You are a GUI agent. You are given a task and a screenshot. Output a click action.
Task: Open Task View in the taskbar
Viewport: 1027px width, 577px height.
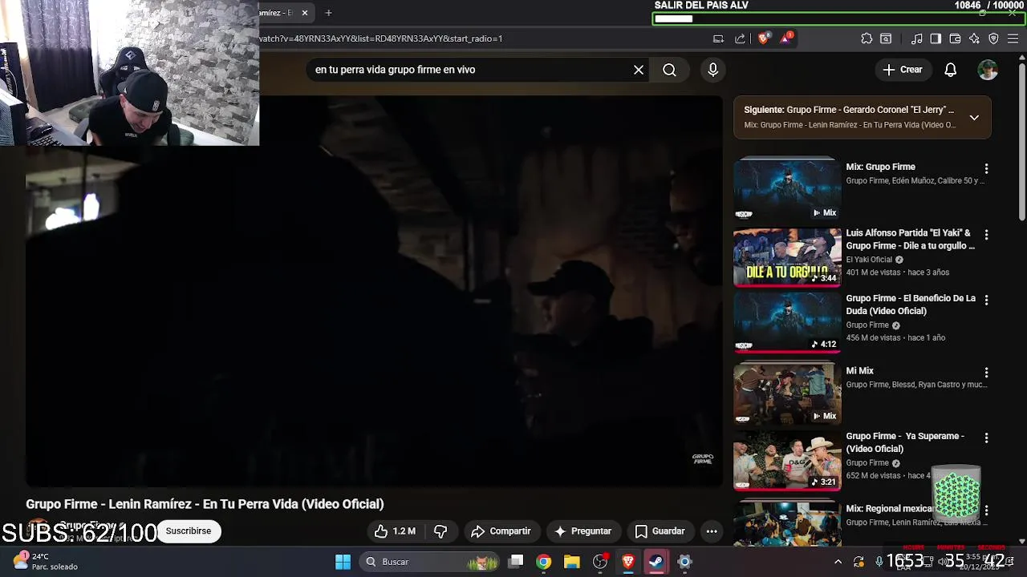pos(516,562)
